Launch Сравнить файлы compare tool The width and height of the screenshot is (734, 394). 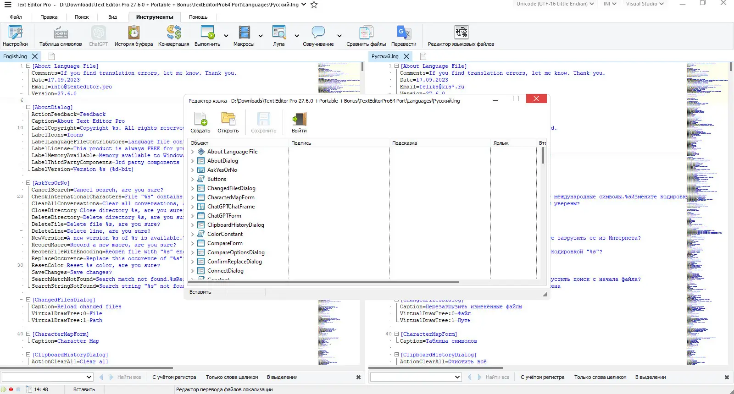(366, 36)
